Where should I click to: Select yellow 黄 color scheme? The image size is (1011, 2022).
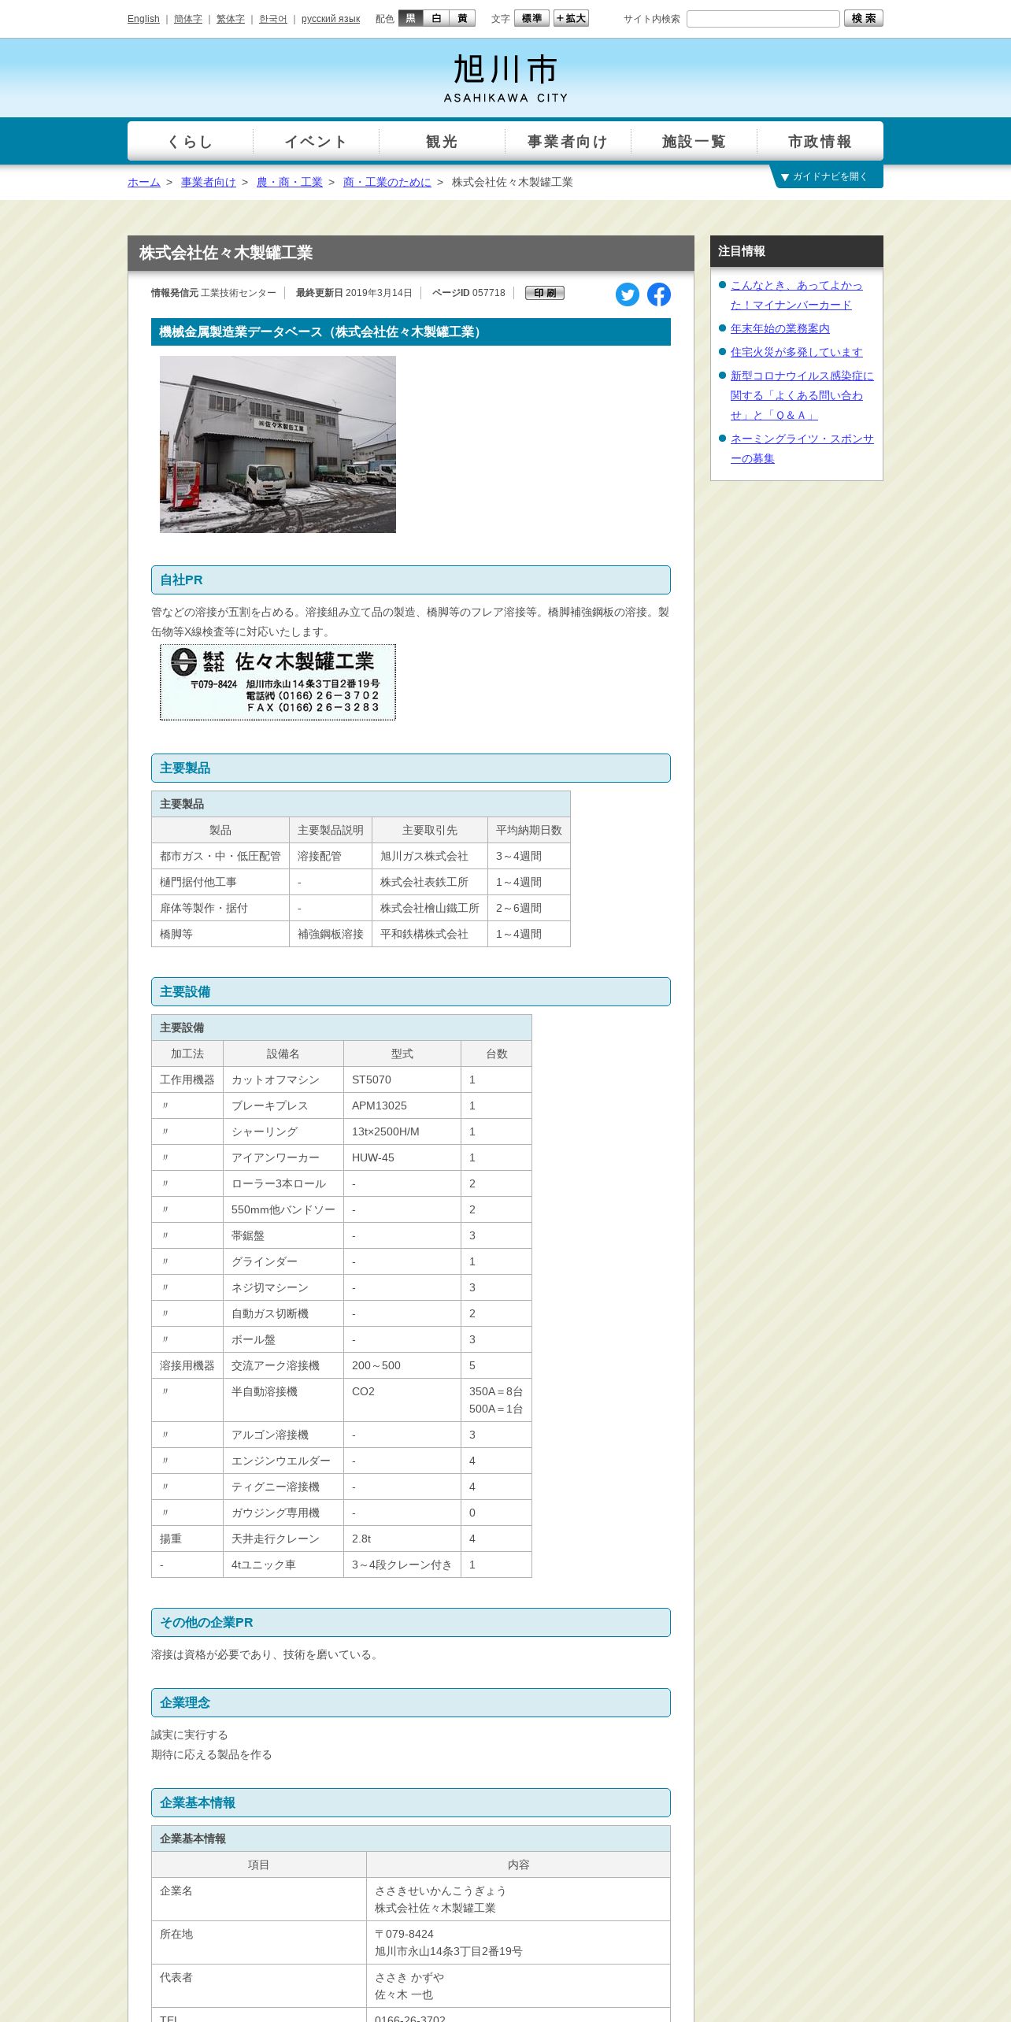(462, 18)
